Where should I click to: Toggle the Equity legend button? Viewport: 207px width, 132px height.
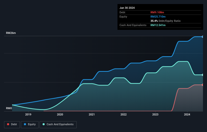coord(30,124)
